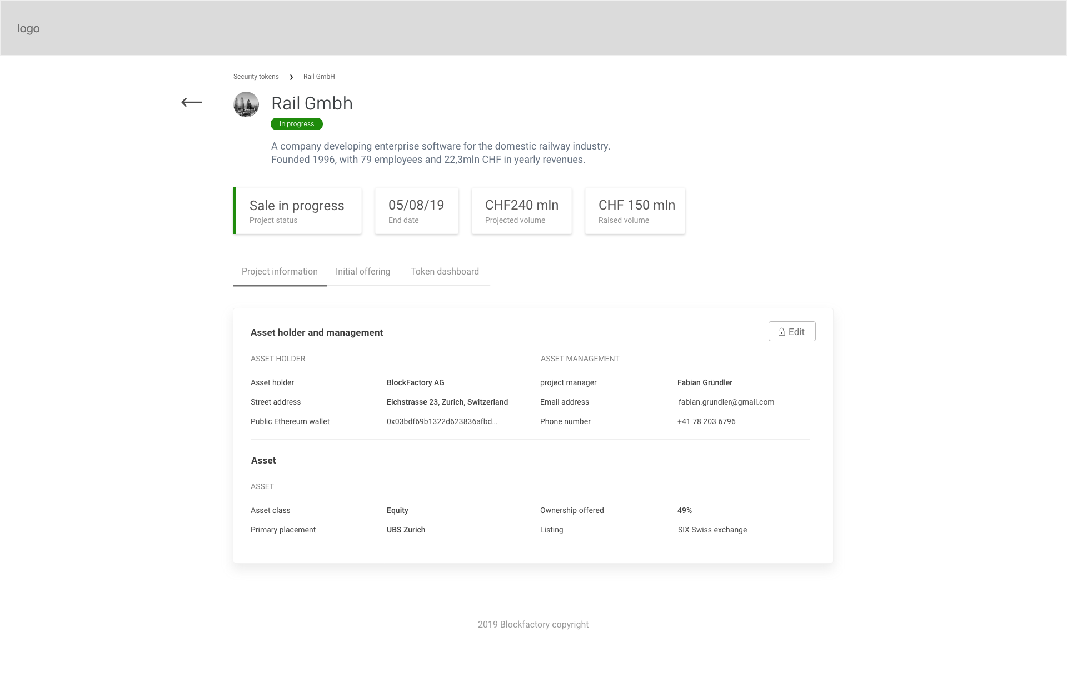Click the lock icon in Edit button
Image resolution: width=1067 pixels, height=687 pixels.
tap(781, 332)
